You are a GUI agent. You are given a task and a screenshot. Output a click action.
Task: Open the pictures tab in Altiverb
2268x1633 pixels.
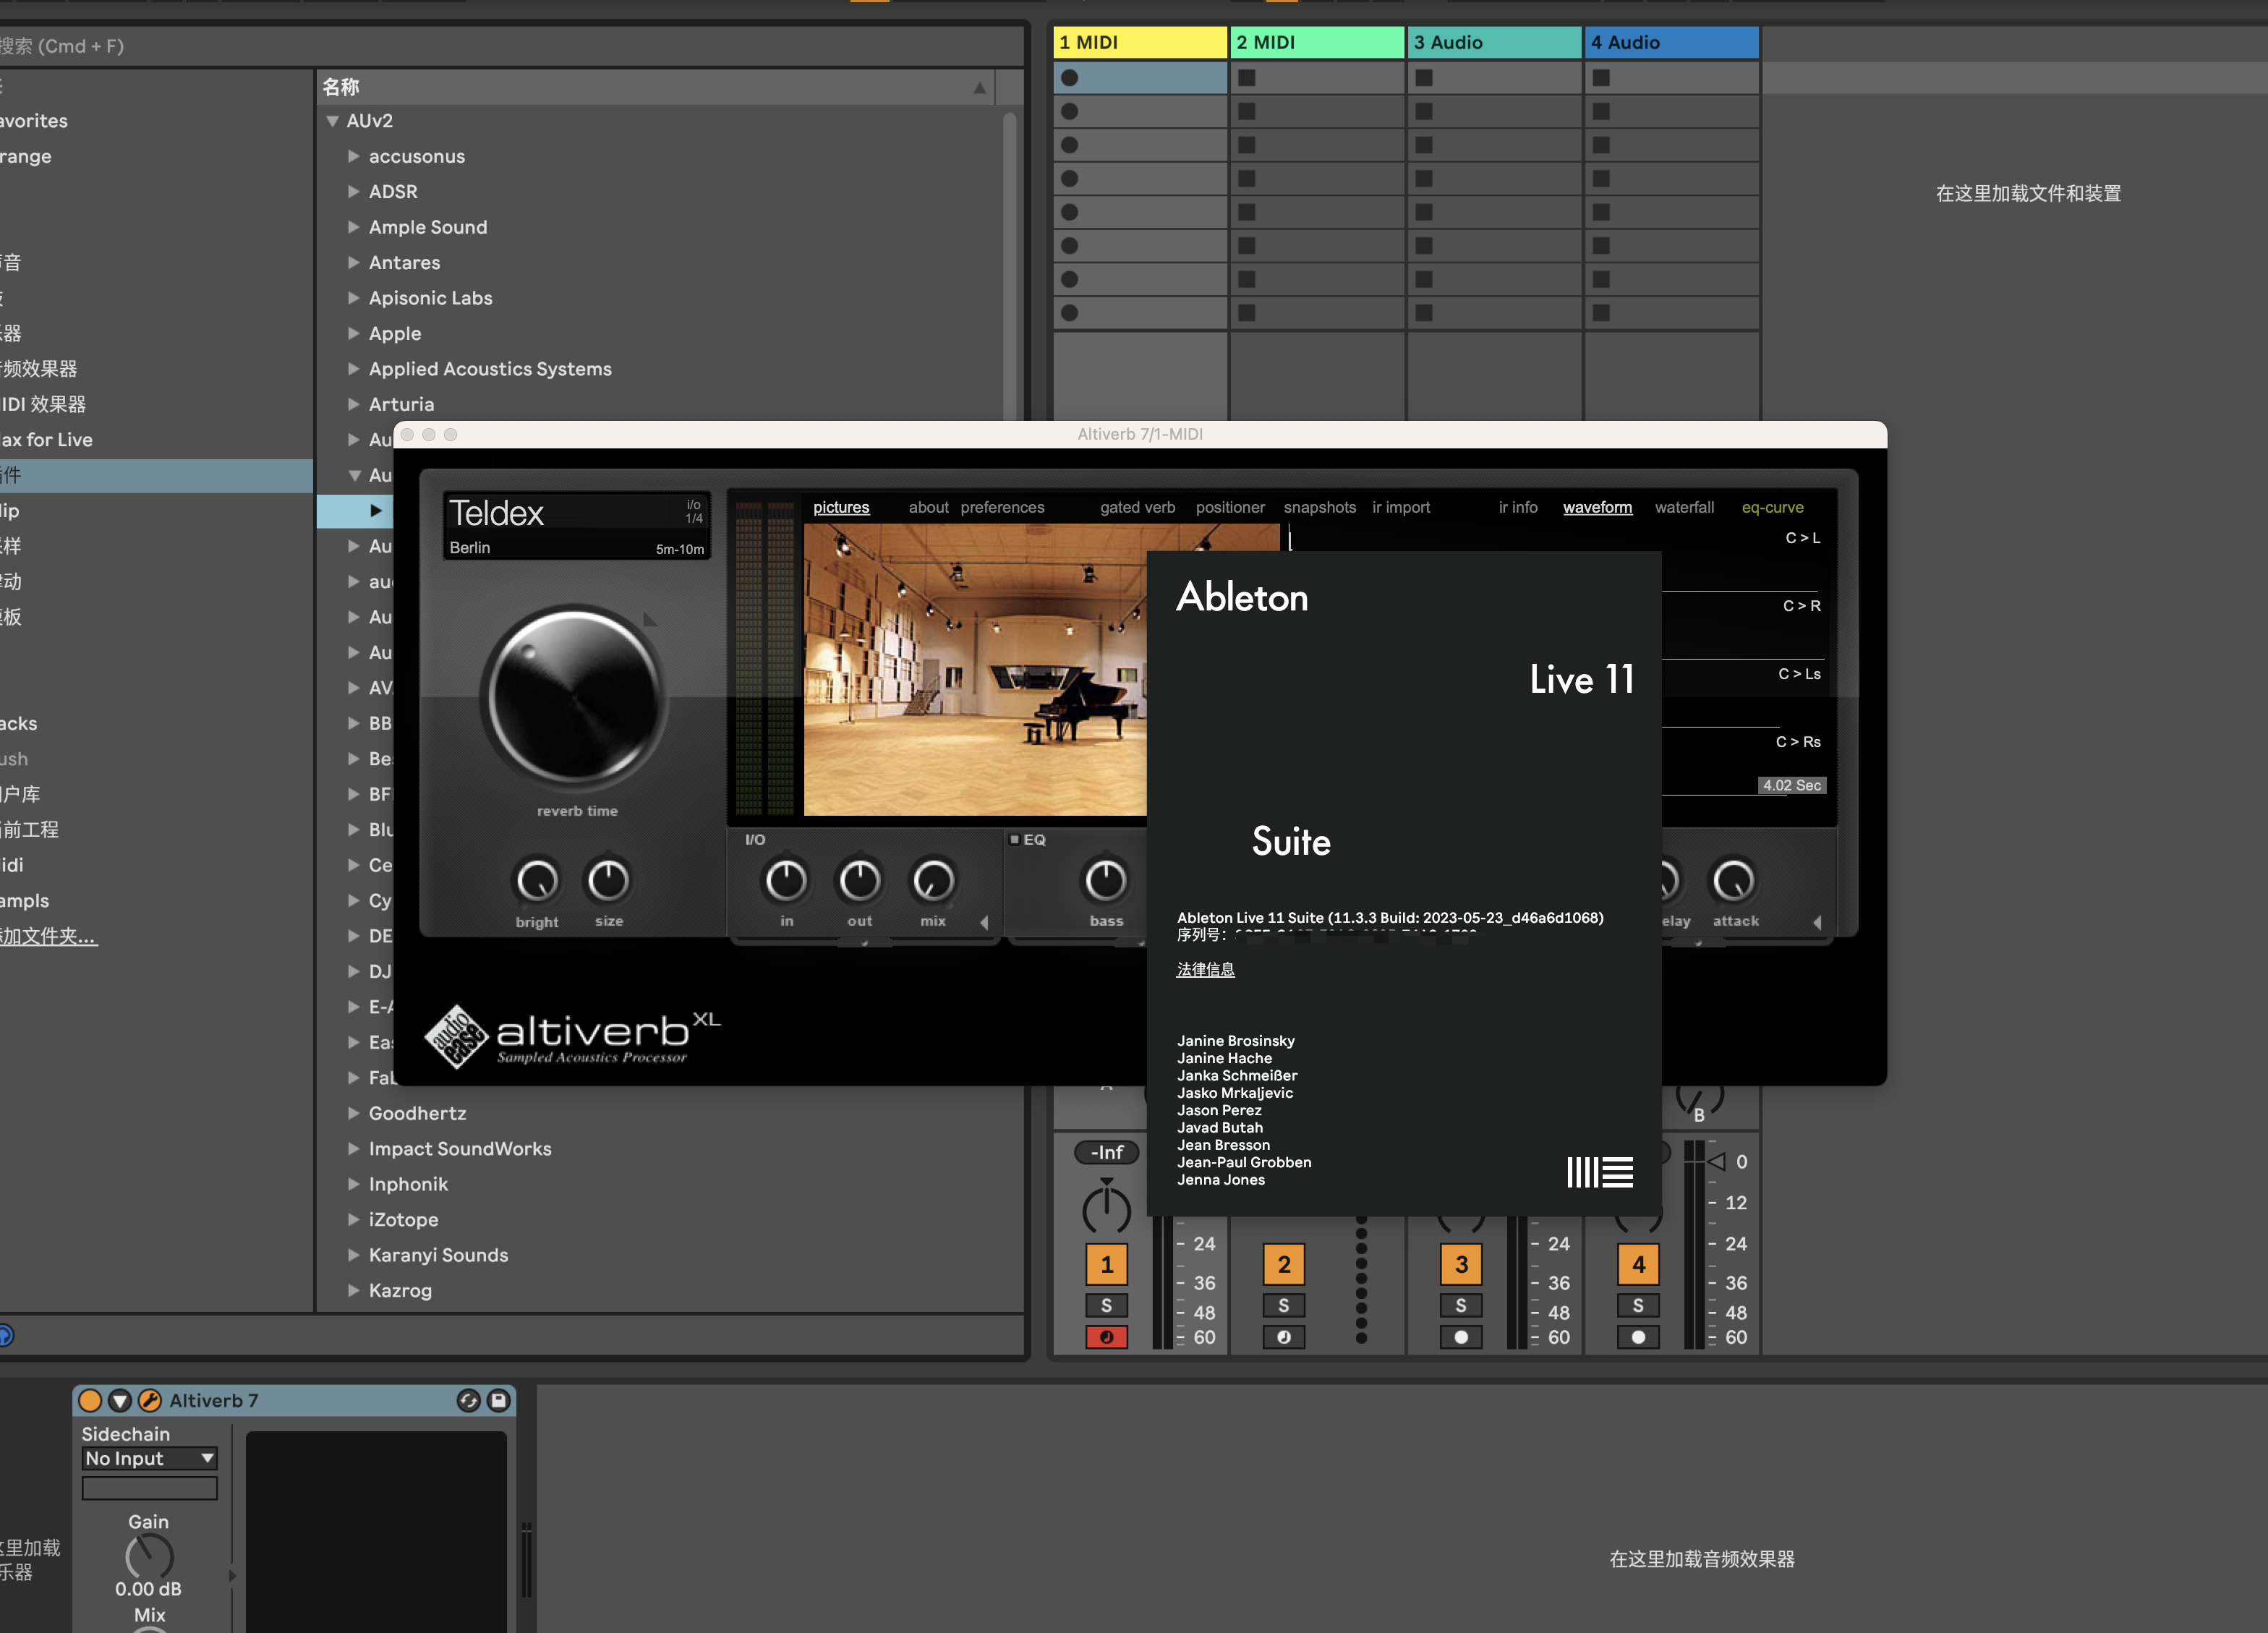point(841,507)
